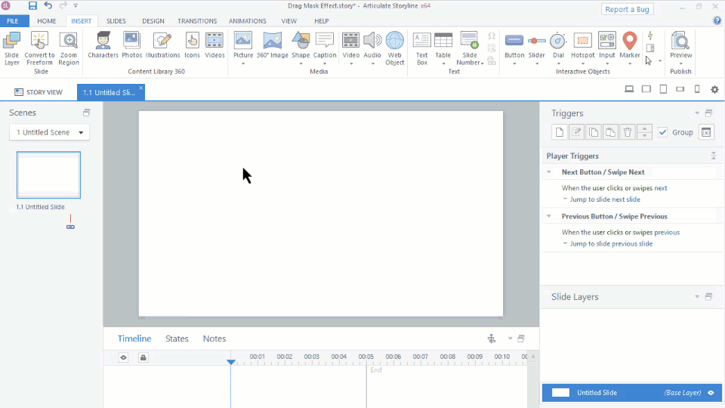Image resolution: width=725 pixels, height=408 pixels.
Task: Click the 'next slide' trigger link
Action: click(x=625, y=199)
